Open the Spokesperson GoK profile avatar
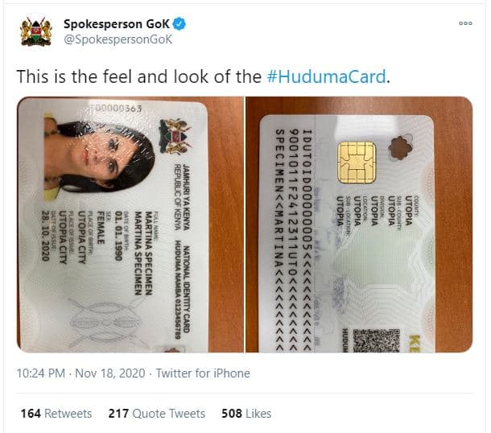The height and width of the screenshot is (433, 491). click(36, 31)
